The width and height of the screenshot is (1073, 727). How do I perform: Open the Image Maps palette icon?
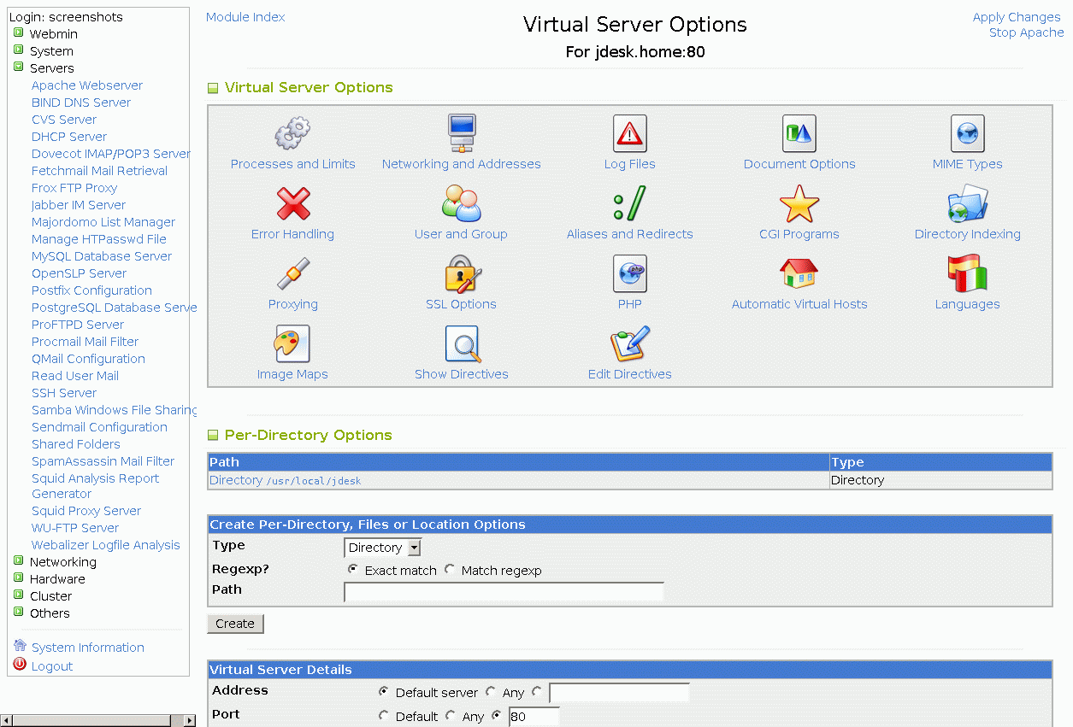click(292, 344)
